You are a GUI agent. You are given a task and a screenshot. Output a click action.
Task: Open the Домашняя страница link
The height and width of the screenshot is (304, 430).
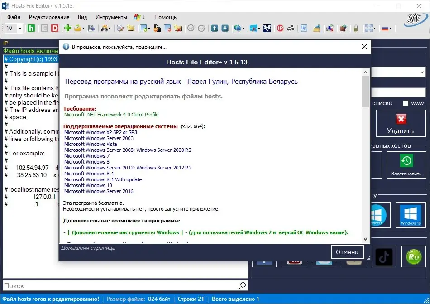tap(88, 248)
